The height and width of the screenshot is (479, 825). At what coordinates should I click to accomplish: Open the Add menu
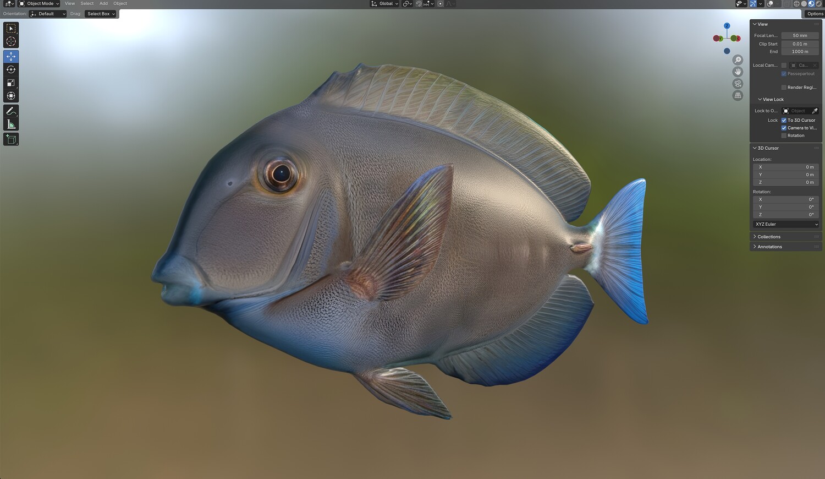[103, 3]
